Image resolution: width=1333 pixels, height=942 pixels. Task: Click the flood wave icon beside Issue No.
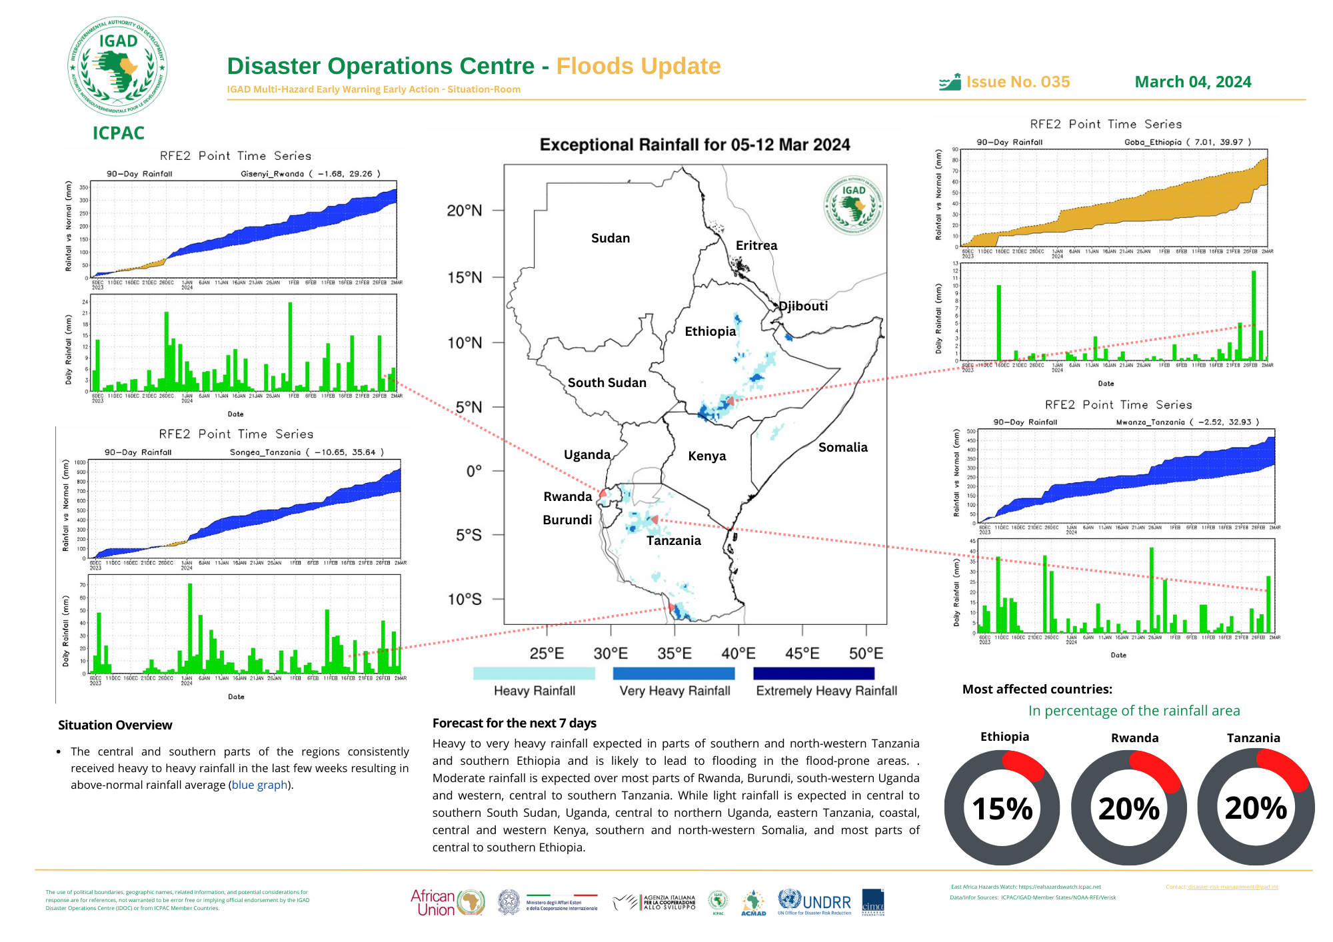point(950,83)
